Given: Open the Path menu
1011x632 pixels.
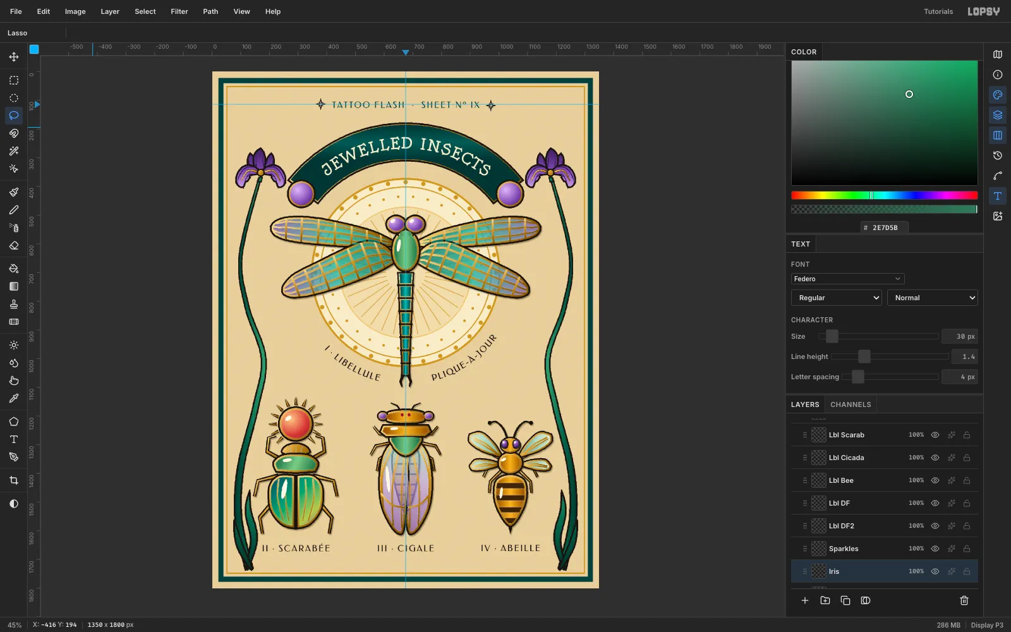Looking at the screenshot, I should click(x=210, y=11).
